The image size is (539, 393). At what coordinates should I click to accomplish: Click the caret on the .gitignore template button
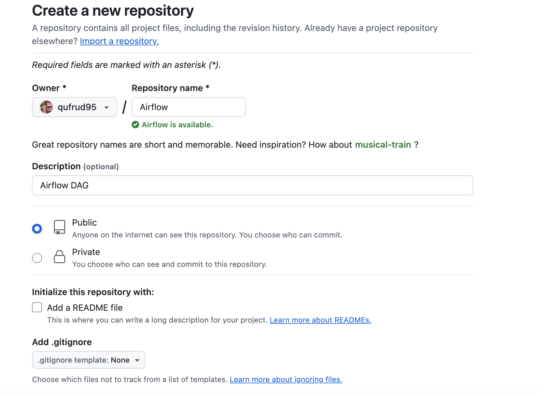137,360
